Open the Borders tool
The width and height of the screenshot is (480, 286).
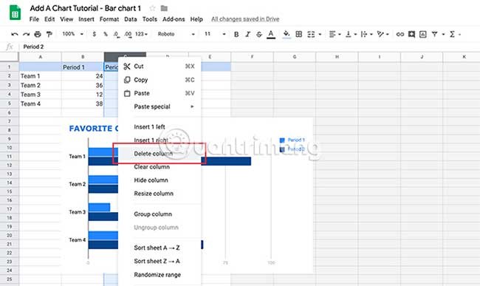point(299,34)
